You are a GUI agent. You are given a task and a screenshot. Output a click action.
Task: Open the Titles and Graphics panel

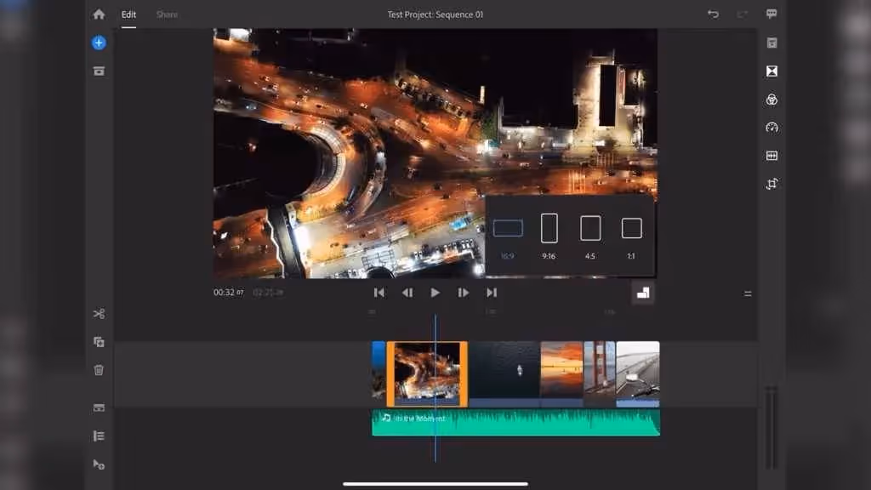tap(771, 43)
